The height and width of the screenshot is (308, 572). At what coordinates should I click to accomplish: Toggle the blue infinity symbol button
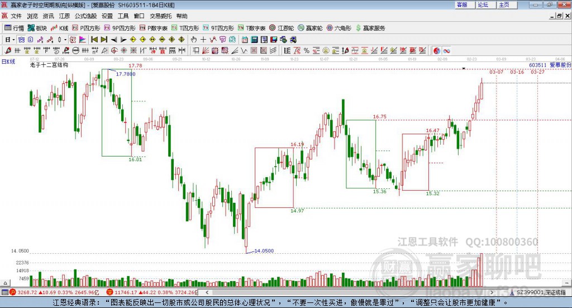pyautogui.click(x=446, y=51)
